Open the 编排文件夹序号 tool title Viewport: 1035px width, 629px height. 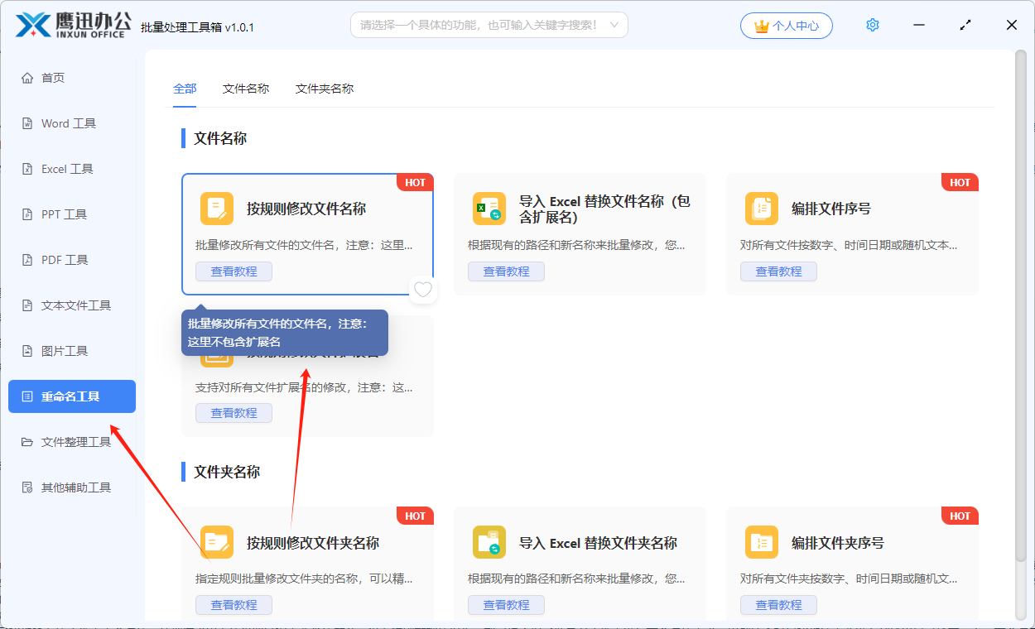[837, 543]
